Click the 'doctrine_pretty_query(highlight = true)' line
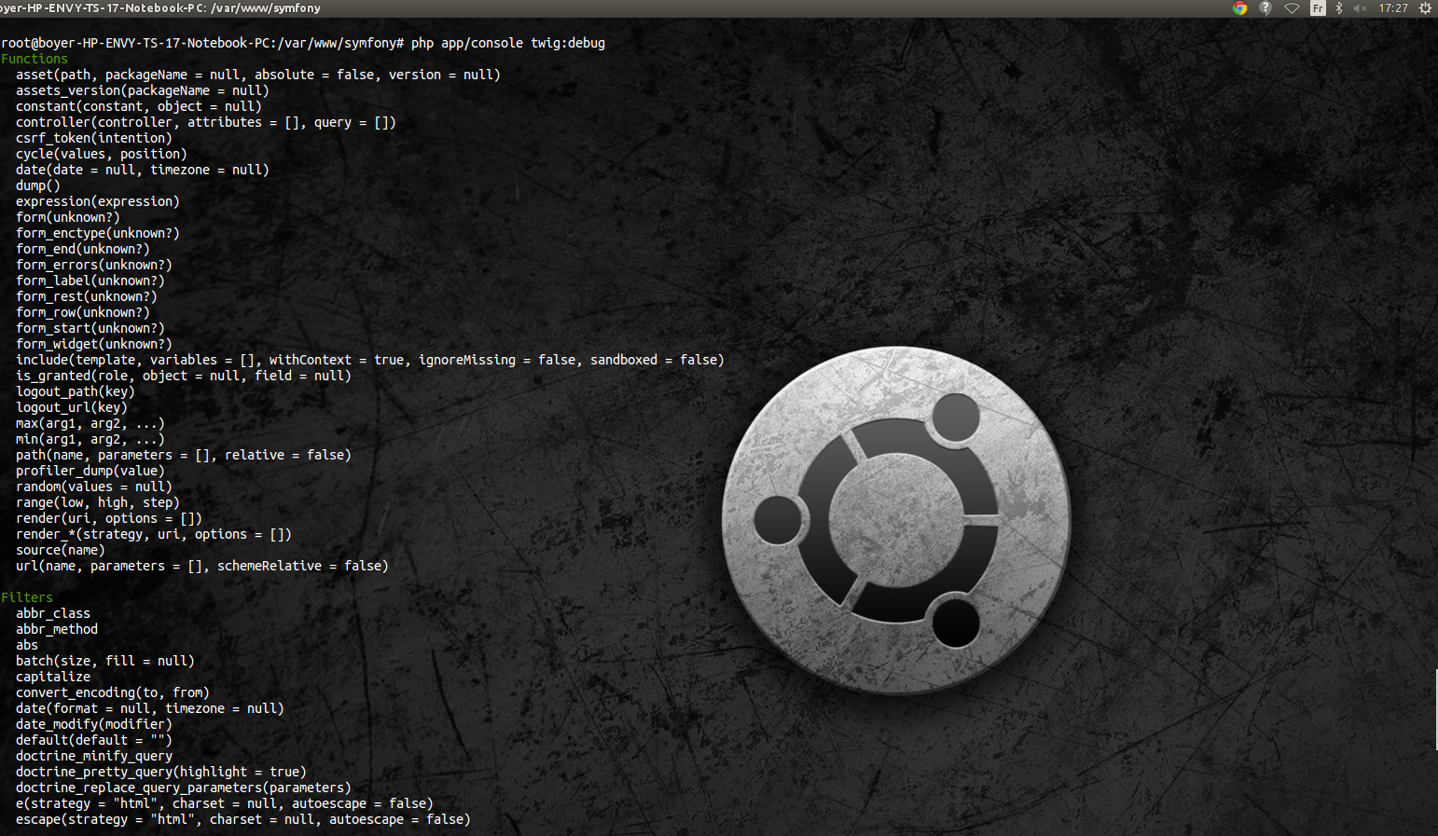The image size is (1438, 836). 161,772
